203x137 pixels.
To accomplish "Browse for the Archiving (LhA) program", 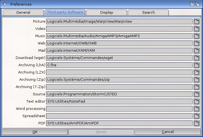I will click(x=196, y=65).
